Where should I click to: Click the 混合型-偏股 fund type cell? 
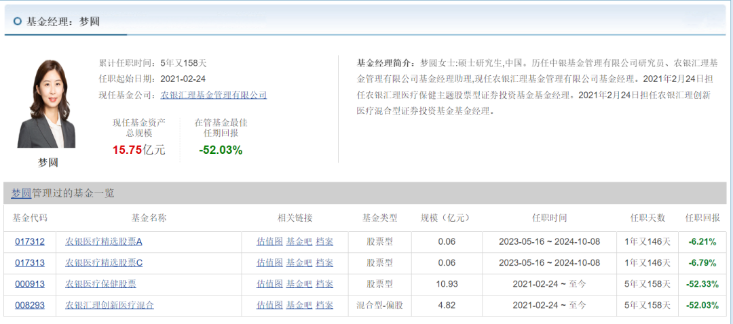379,305
